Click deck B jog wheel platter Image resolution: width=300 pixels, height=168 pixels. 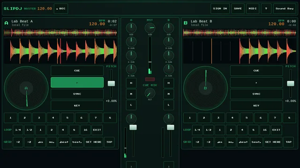coord(205,88)
